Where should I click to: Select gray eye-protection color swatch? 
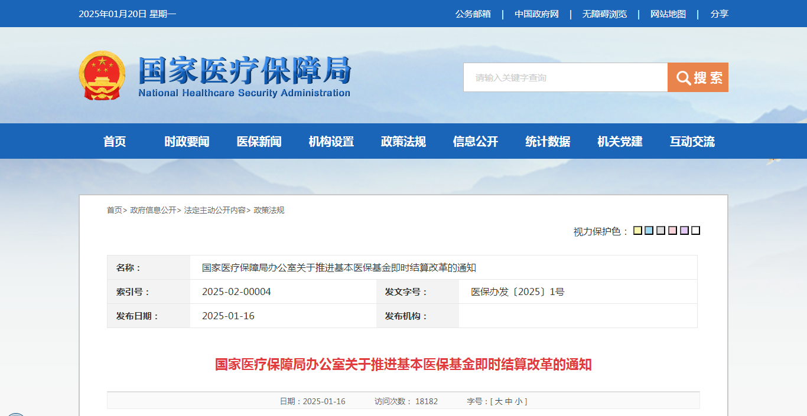pos(660,231)
